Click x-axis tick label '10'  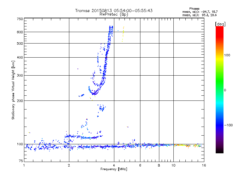[173, 165]
